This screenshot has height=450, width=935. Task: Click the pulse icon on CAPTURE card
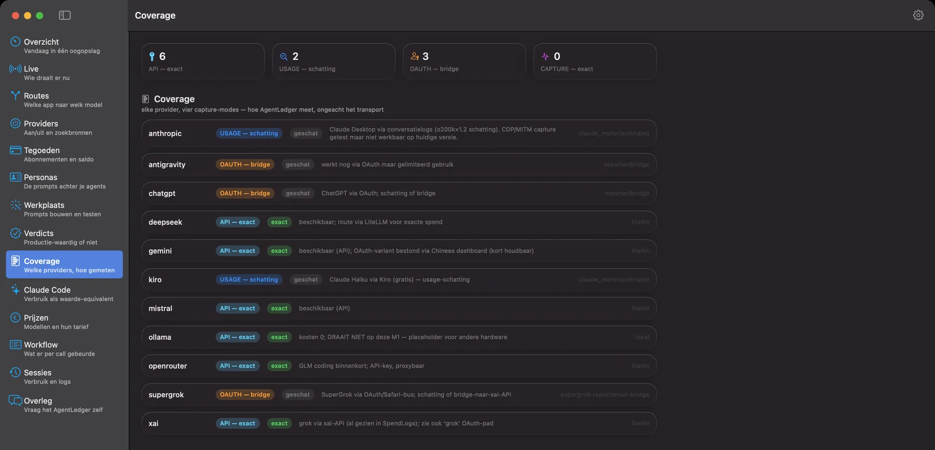coord(545,57)
